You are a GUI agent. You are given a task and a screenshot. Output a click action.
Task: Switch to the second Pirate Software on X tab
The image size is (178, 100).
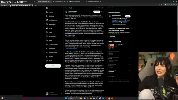60,1
